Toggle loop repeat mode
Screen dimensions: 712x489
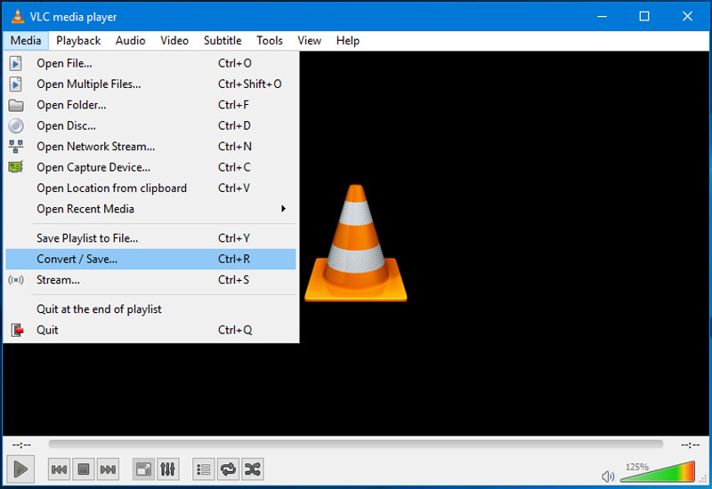[x=228, y=469]
